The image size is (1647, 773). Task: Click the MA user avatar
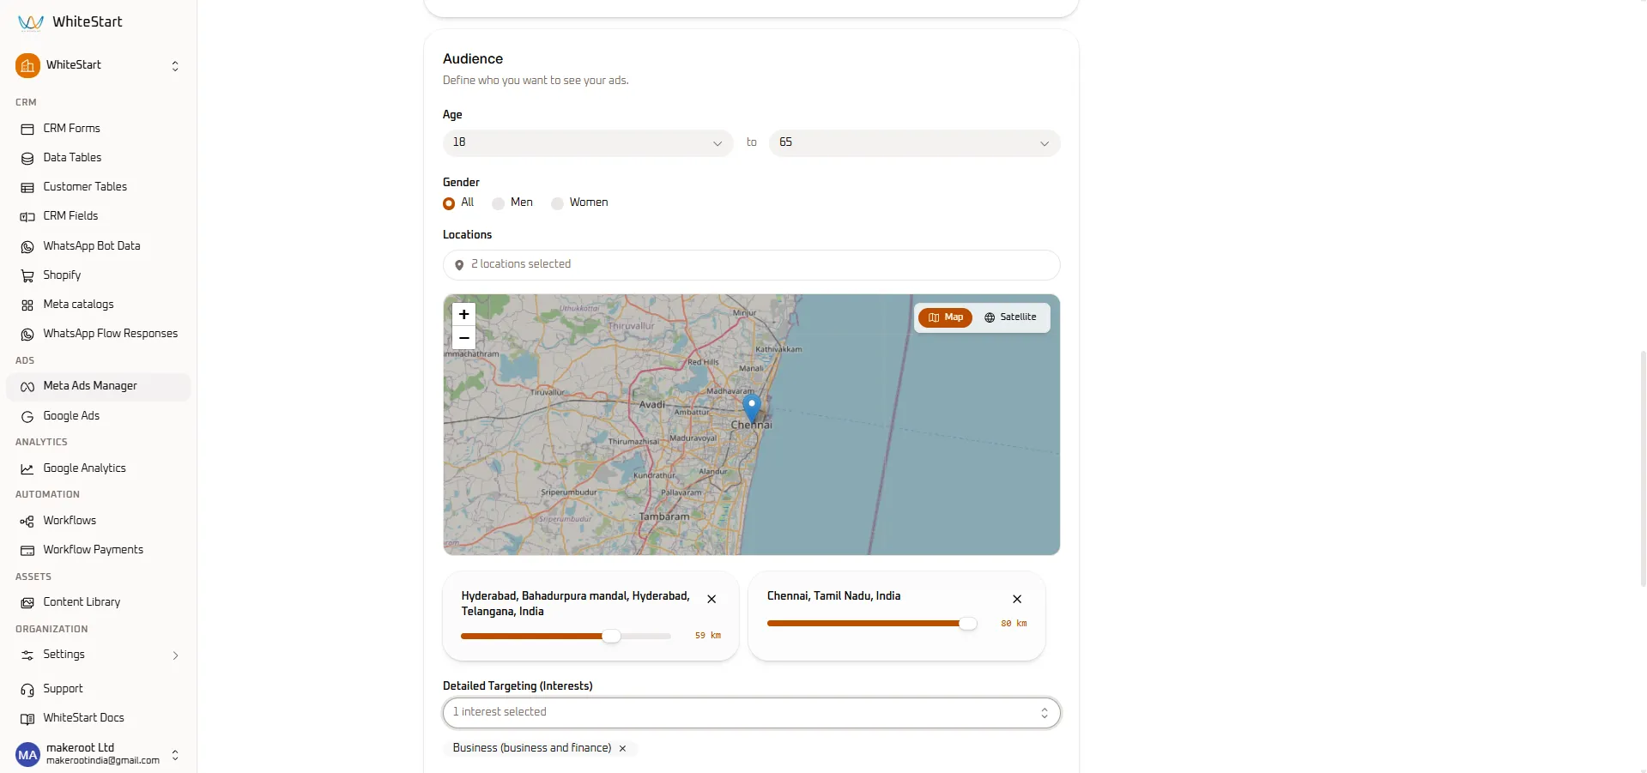point(27,755)
